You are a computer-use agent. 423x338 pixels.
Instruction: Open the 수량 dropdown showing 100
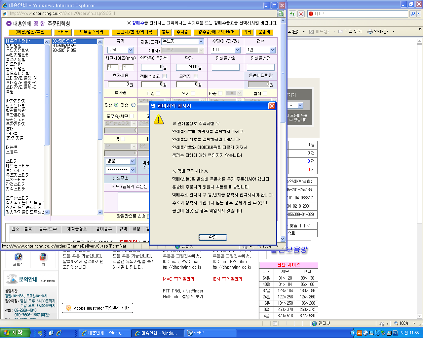tap(237, 50)
